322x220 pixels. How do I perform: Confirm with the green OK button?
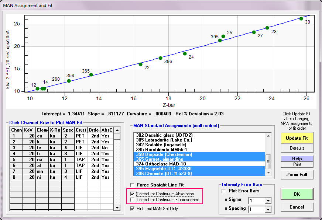click(x=297, y=194)
